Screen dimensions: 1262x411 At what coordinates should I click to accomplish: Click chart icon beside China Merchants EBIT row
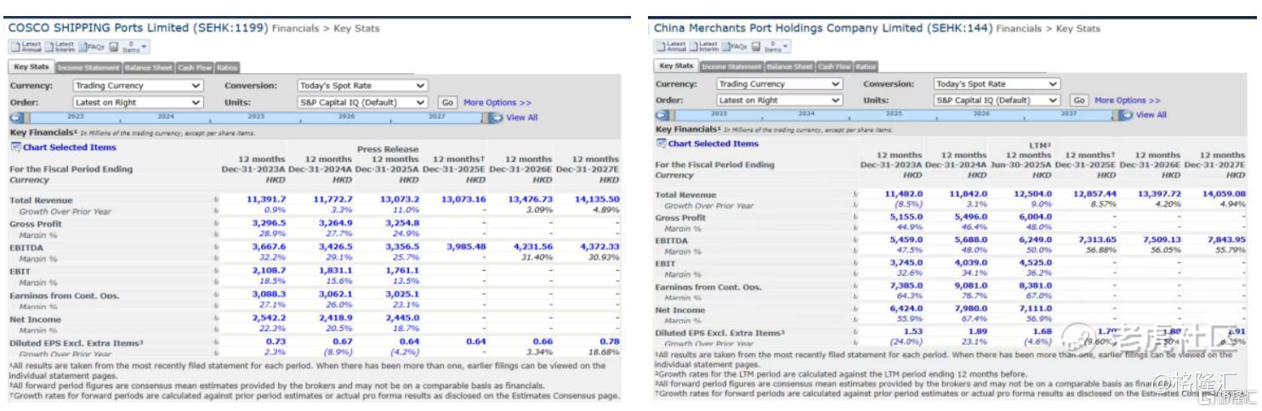click(x=855, y=264)
